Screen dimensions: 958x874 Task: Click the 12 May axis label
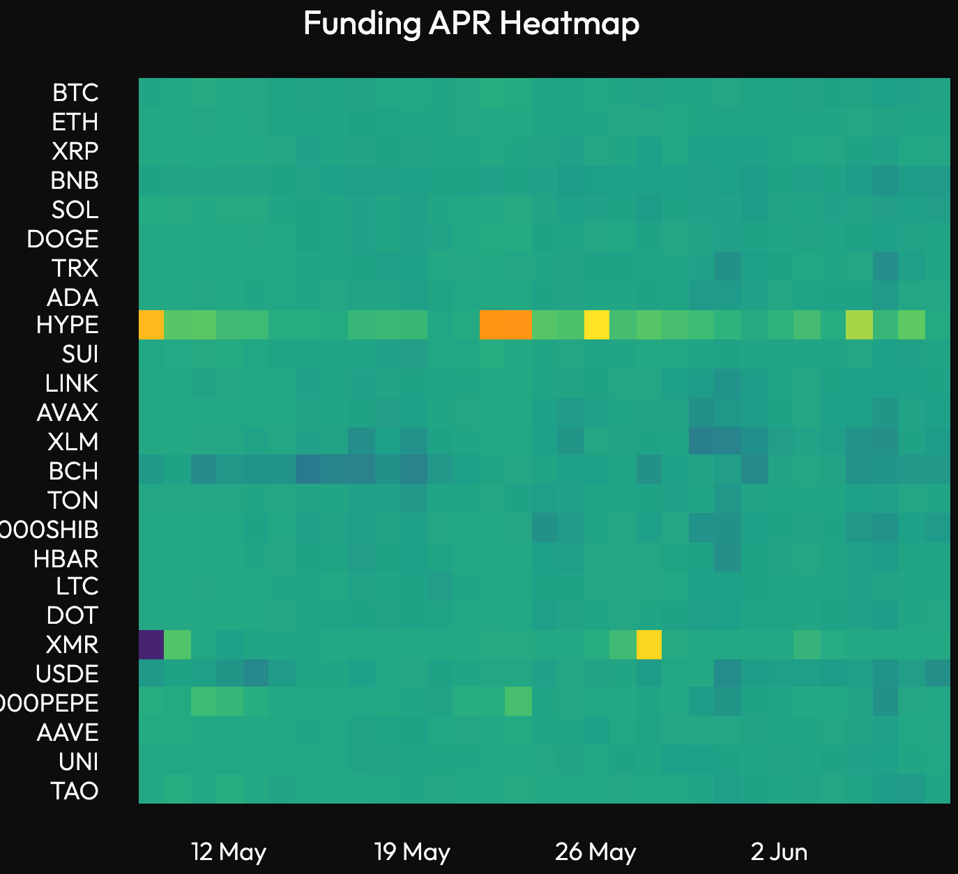point(229,852)
